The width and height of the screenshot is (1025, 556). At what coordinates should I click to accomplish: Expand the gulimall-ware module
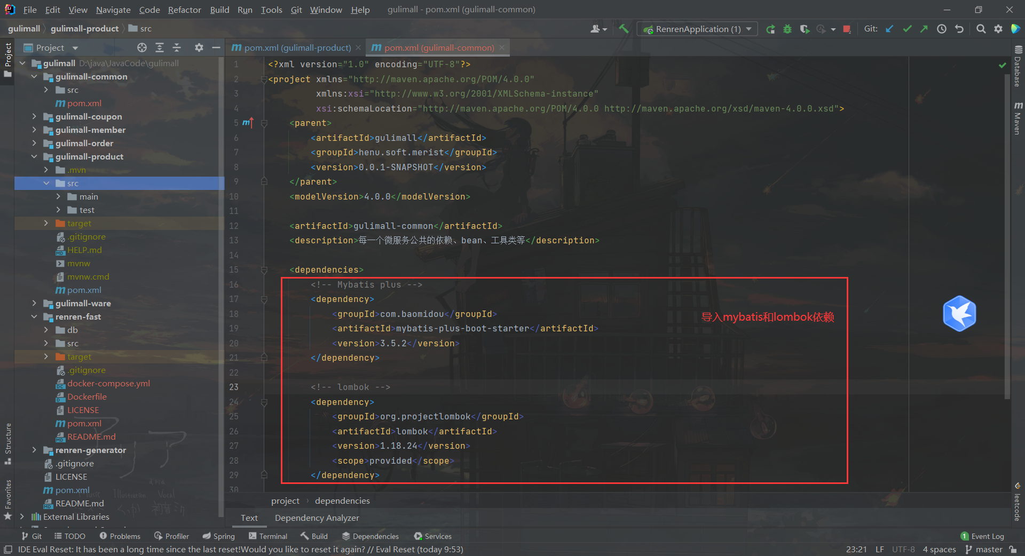[34, 303]
